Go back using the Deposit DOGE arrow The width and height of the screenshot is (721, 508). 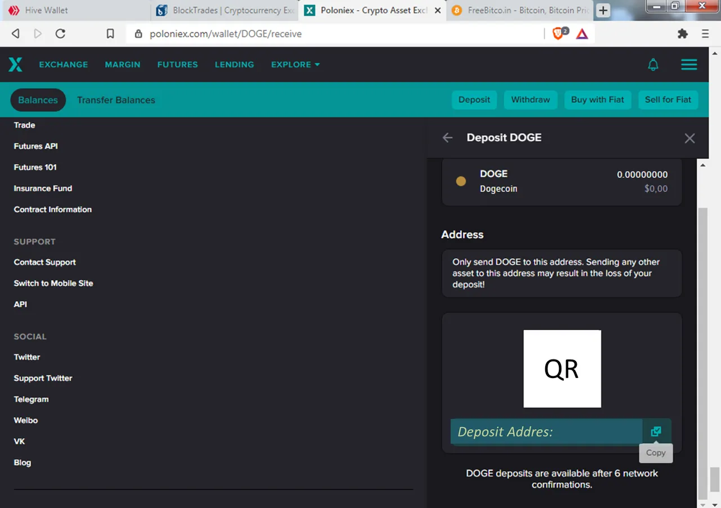(x=448, y=138)
